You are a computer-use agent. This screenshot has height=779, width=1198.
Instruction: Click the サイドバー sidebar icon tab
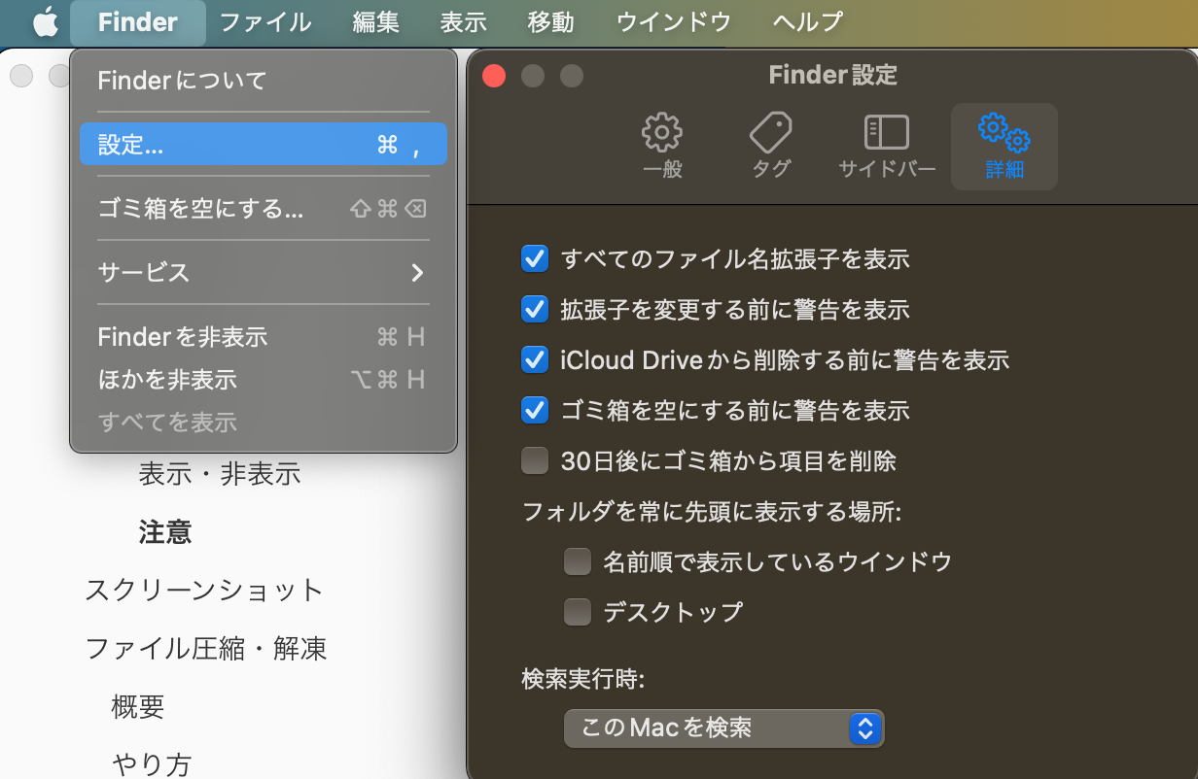887,147
